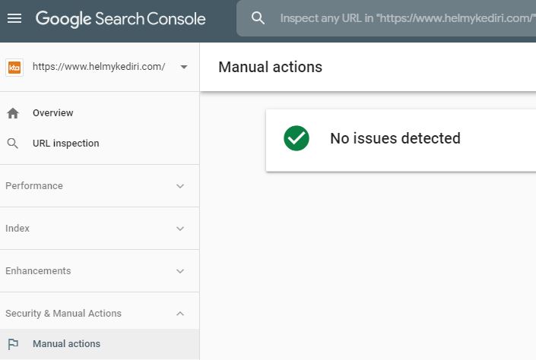Open the hamburger main menu
This screenshot has width=536, height=360.
tap(14, 17)
